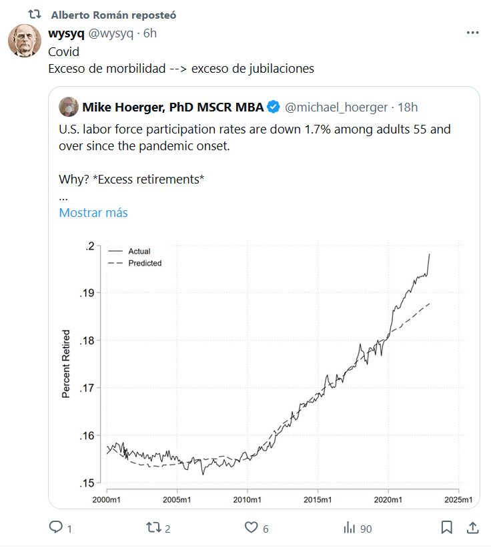Screen dimensions: 491x550
Task: Open the wysyq display name link
Action: point(67,33)
